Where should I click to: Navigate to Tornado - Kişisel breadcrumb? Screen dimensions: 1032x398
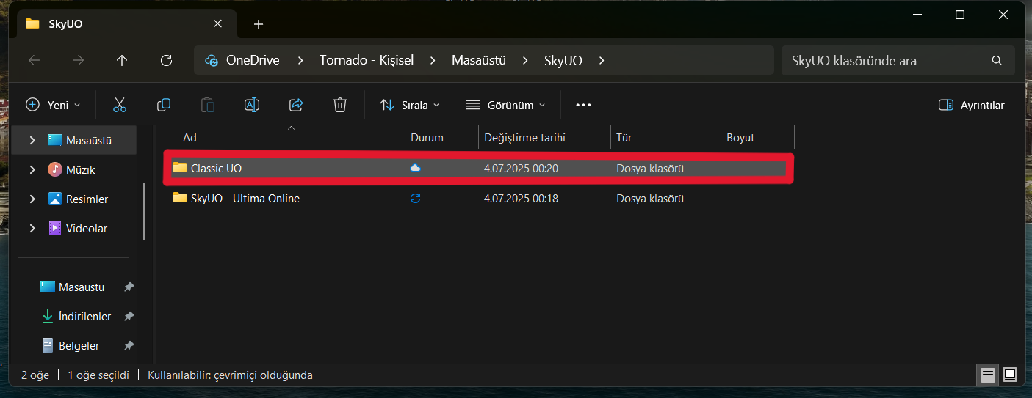[367, 61]
